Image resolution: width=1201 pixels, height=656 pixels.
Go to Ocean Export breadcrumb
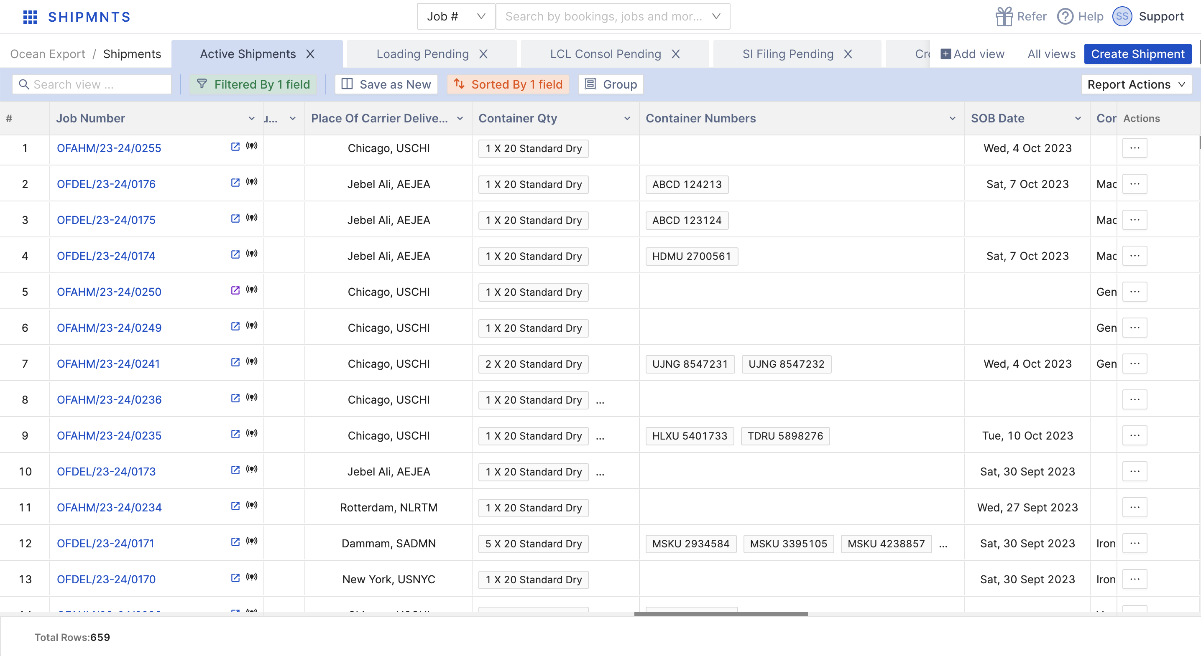[x=48, y=54]
